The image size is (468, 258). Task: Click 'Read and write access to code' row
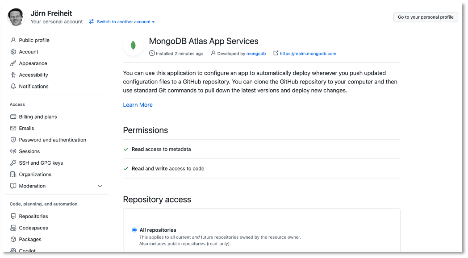[261, 169]
